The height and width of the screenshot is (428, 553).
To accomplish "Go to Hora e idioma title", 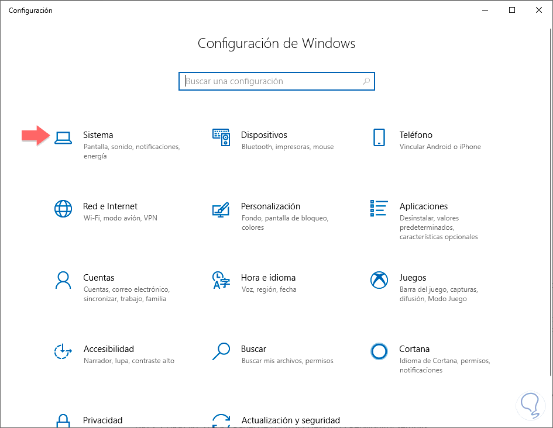I will click(268, 278).
